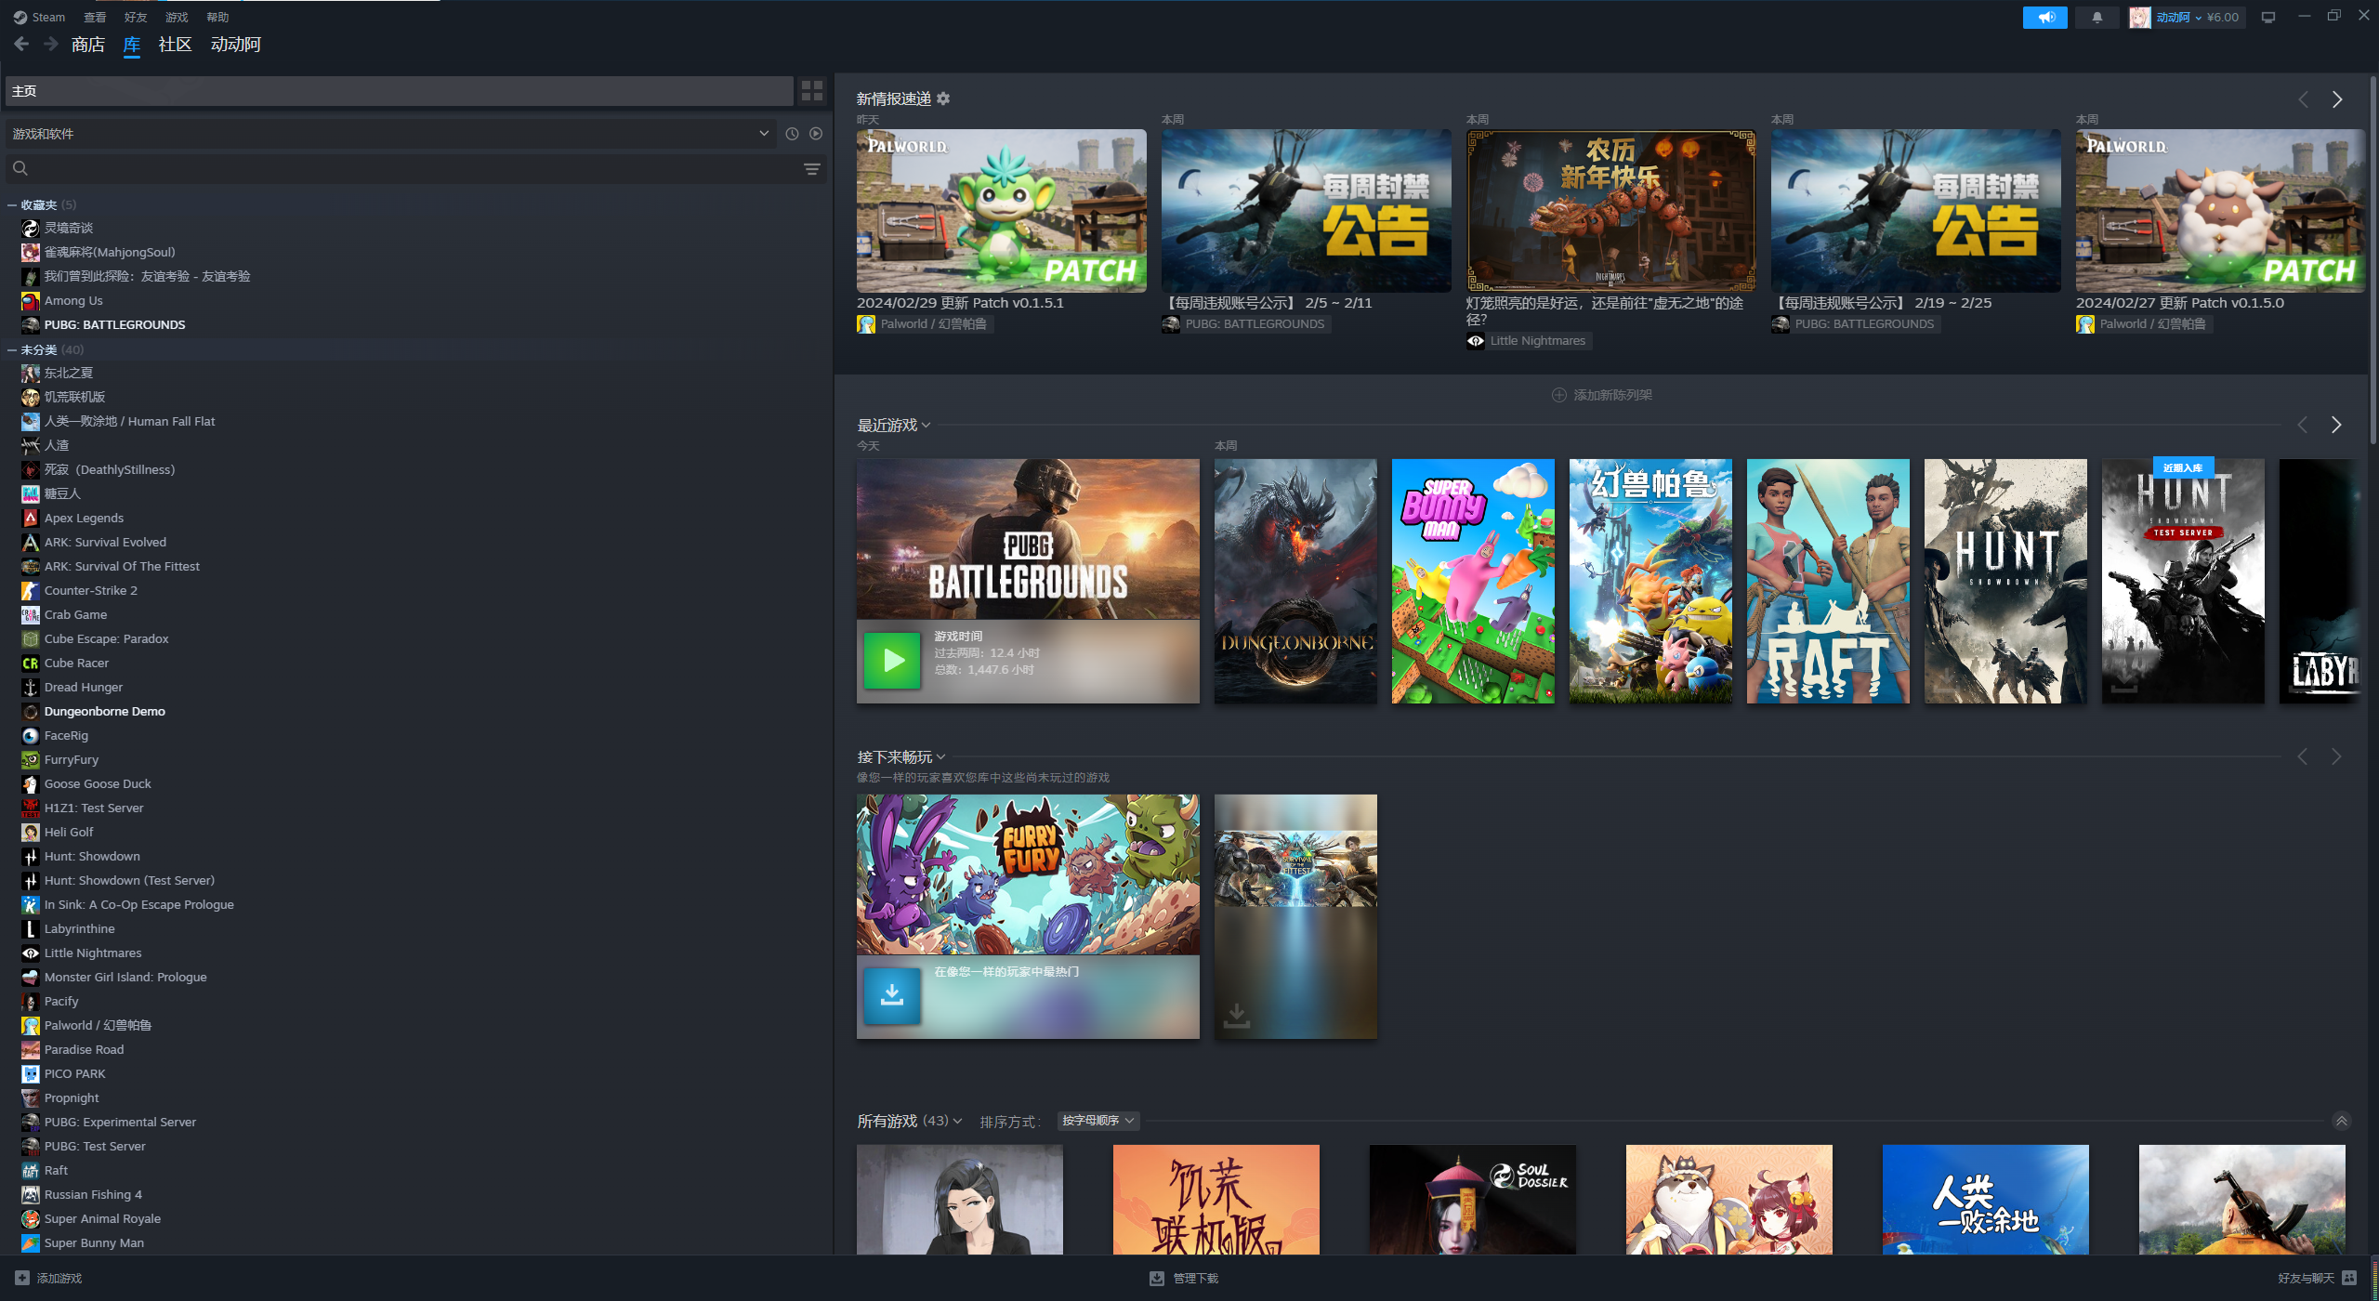Select PUBG: BATTLEGROUNDS in sidebar

[114, 324]
